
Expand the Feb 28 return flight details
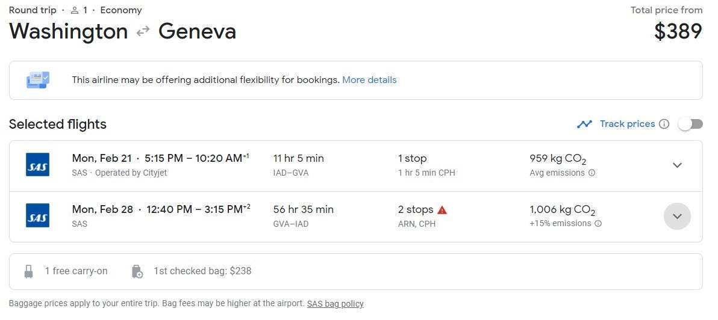point(677,216)
